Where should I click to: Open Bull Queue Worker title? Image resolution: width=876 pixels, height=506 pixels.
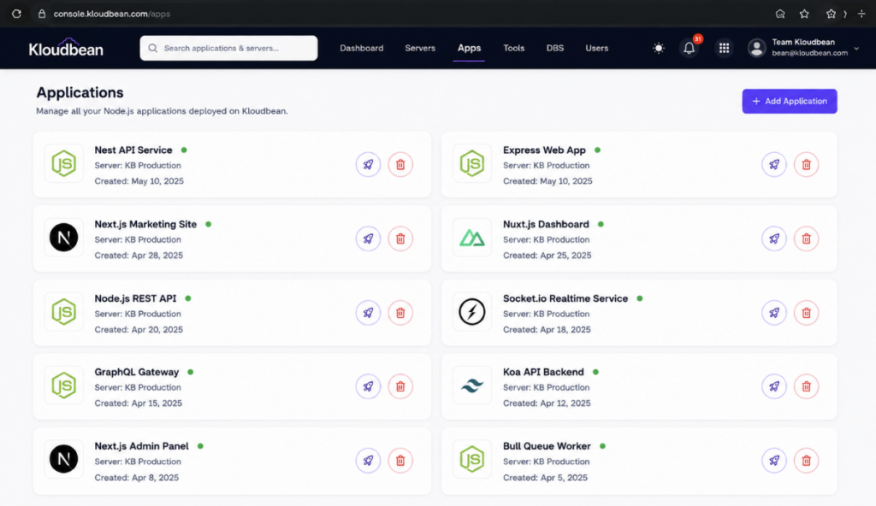[x=547, y=445]
